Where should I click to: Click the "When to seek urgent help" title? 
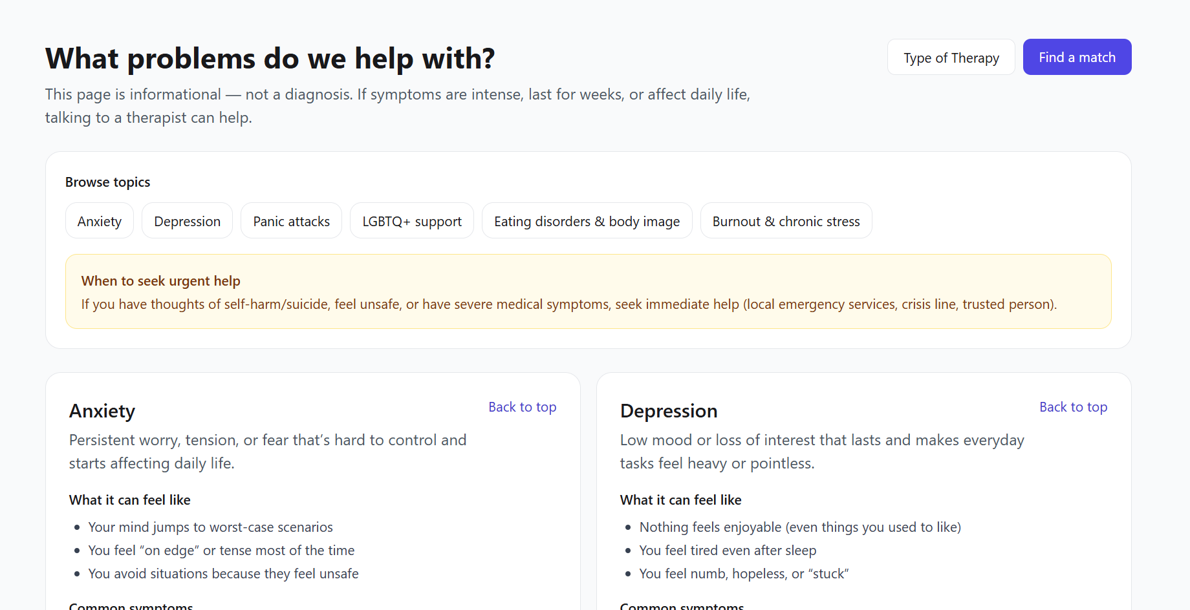[161, 281]
